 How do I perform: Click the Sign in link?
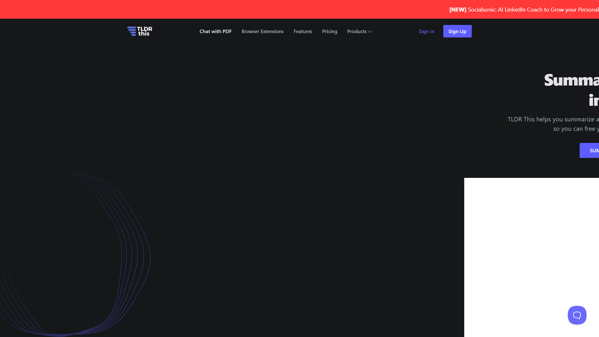point(426,31)
